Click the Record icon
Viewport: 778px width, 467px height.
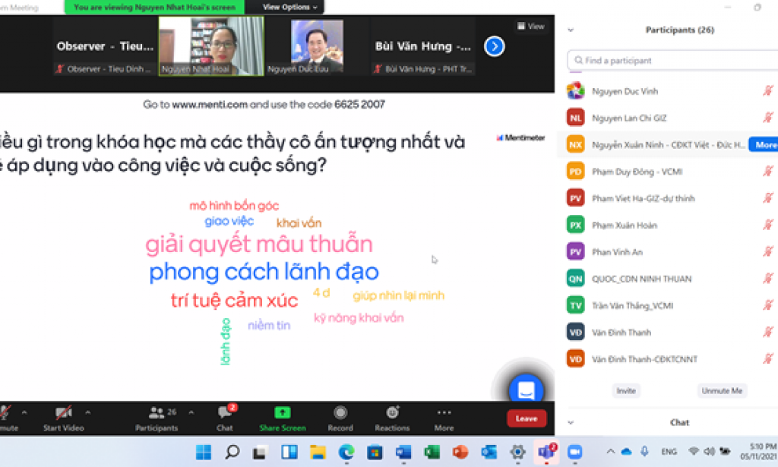340,413
